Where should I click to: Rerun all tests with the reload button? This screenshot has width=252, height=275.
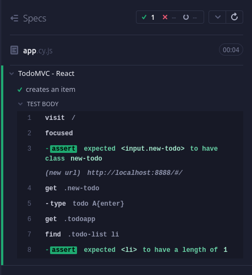(234, 17)
